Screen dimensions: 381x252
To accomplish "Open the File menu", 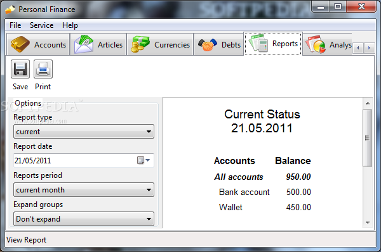I will (15, 25).
